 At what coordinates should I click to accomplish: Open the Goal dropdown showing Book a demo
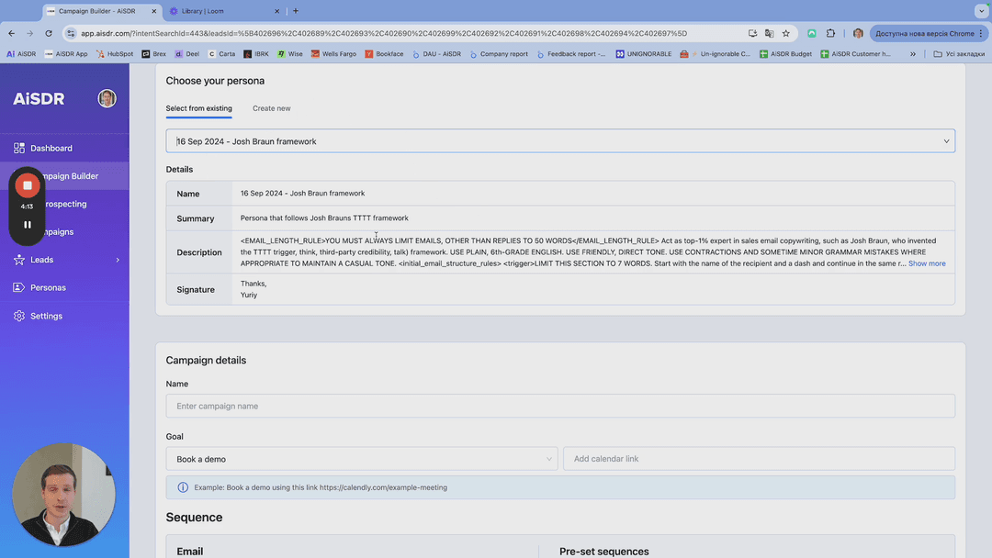tap(361, 459)
